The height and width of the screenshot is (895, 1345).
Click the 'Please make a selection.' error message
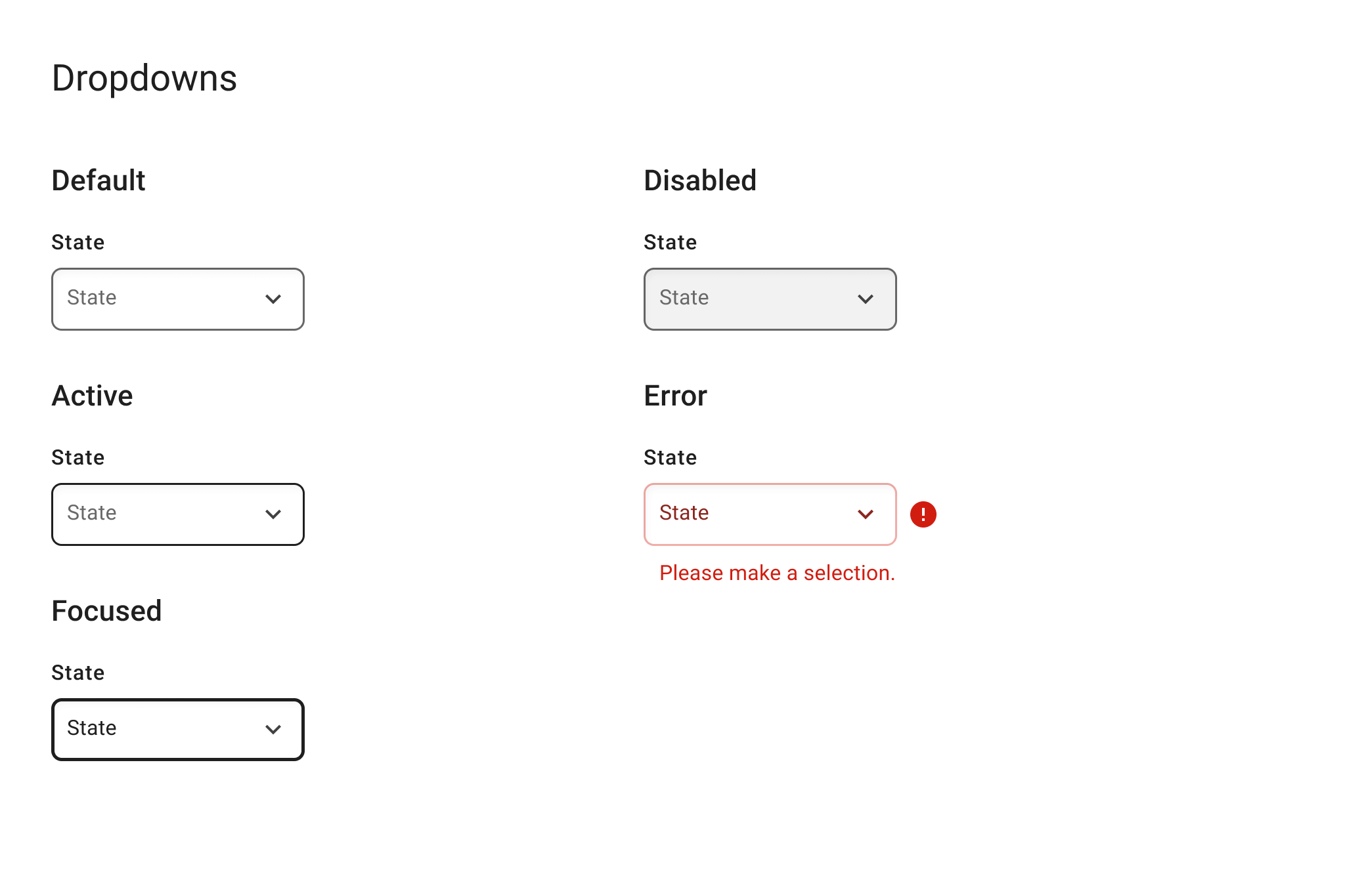(x=777, y=573)
